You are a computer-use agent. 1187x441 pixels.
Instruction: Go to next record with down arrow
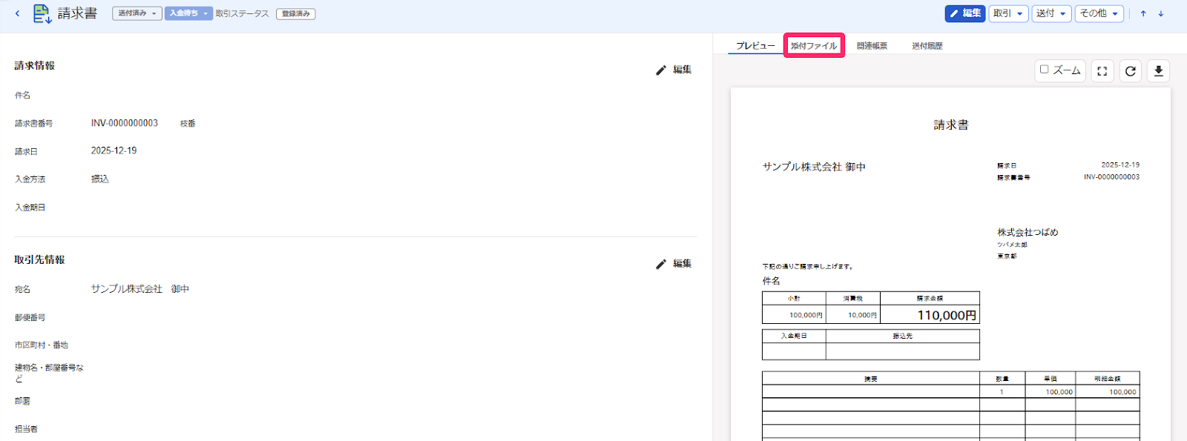pyautogui.click(x=1161, y=13)
